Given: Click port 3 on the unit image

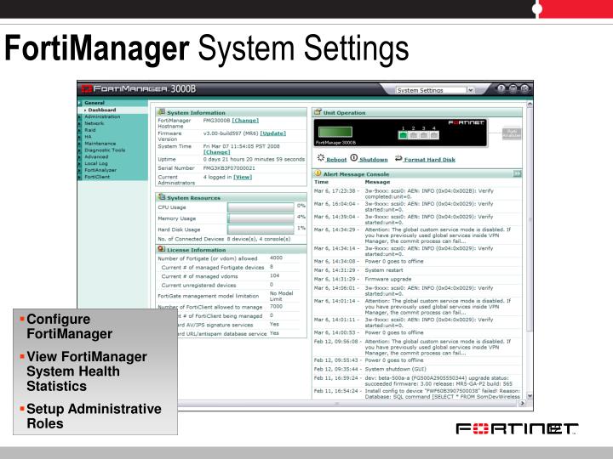Looking at the screenshot, I should [x=423, y=135].
